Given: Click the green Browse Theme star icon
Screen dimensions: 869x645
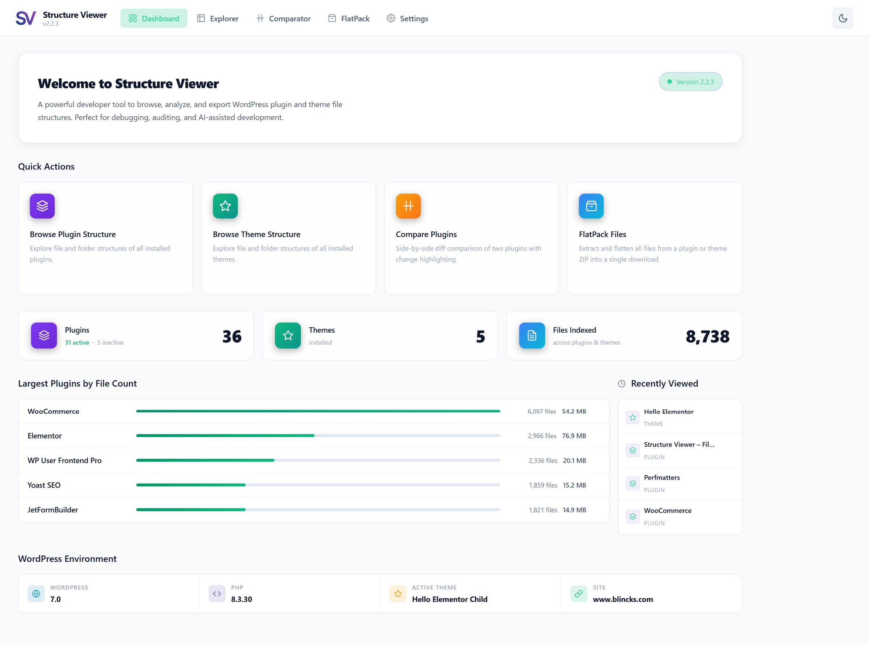Looking at the screenshot, I should [225, 206].
